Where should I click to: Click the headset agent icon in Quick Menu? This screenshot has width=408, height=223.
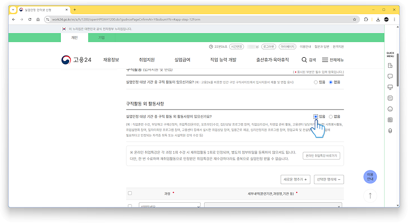(390, 131)
